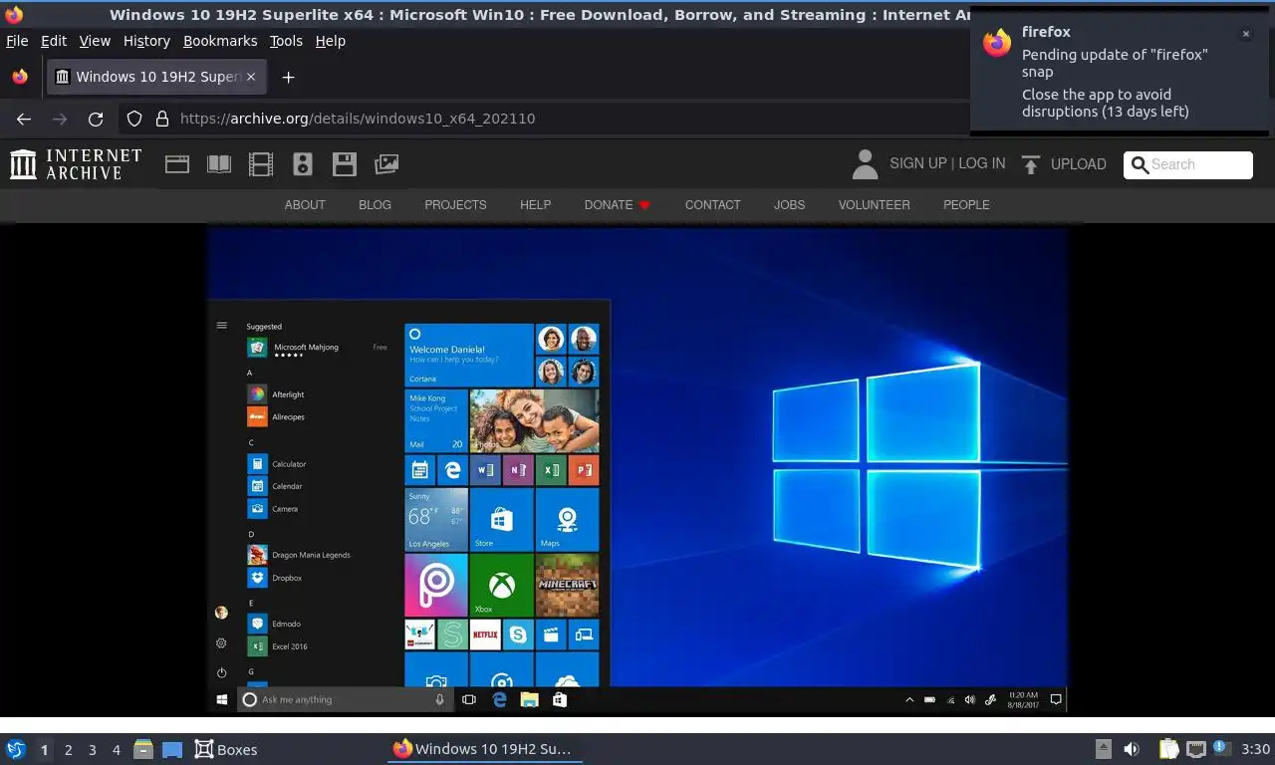
Task: Open the volume control in the tray
Action: [1132, 749]
